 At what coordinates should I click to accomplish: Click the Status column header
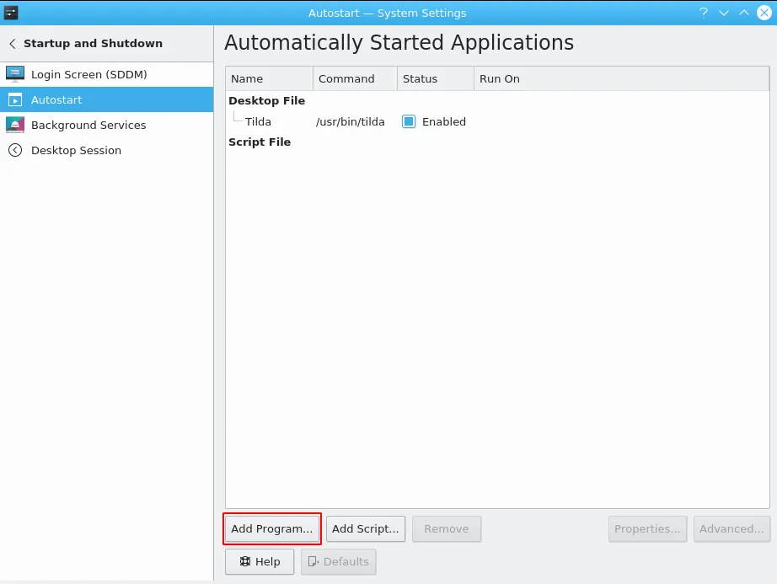click(x=434, y=78)
